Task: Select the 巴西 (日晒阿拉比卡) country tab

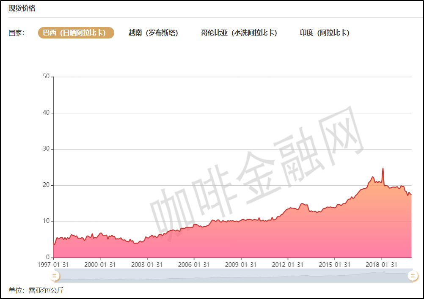Action: point(76,33)
